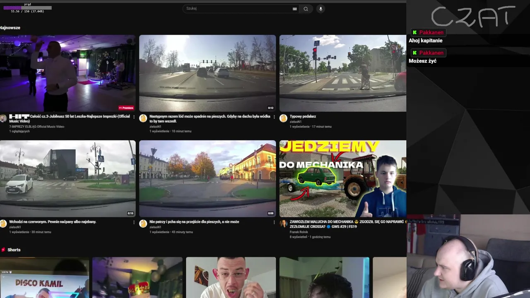Click chat message 'Możesz żyć'

[422, 61]
